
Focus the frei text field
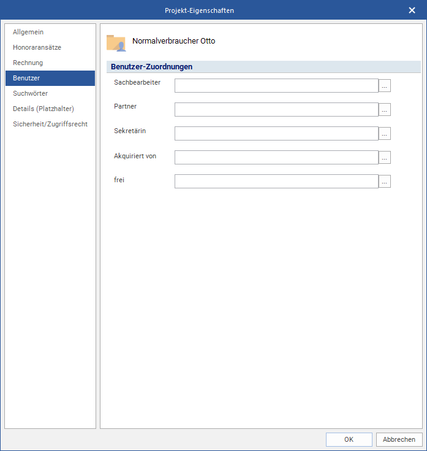[x=276, y=181]
